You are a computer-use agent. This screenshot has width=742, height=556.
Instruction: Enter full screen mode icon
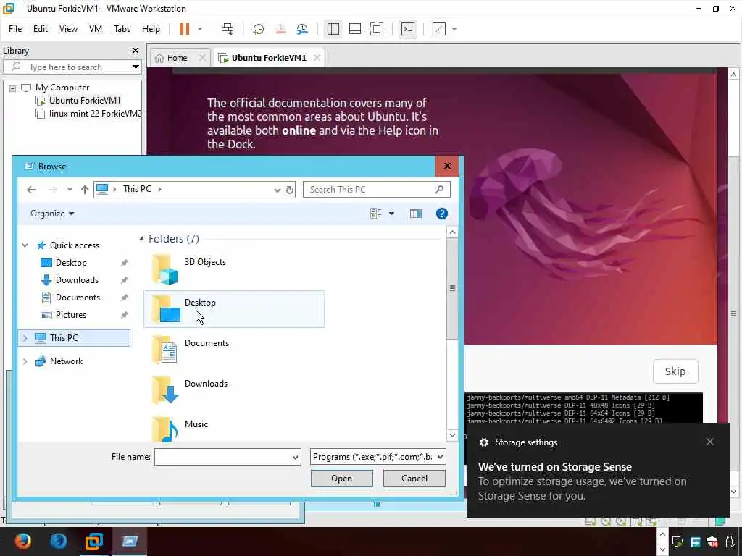pos(377,29)
